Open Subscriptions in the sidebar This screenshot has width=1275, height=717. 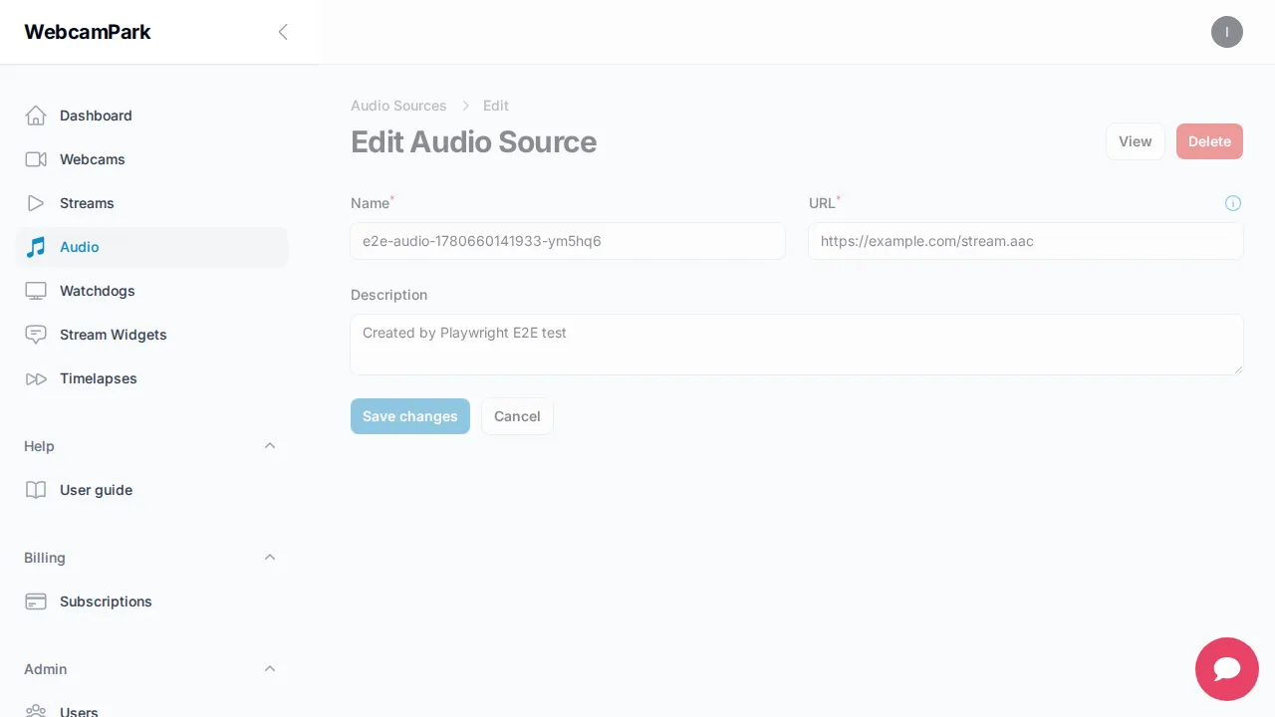[x=151, y=601]
